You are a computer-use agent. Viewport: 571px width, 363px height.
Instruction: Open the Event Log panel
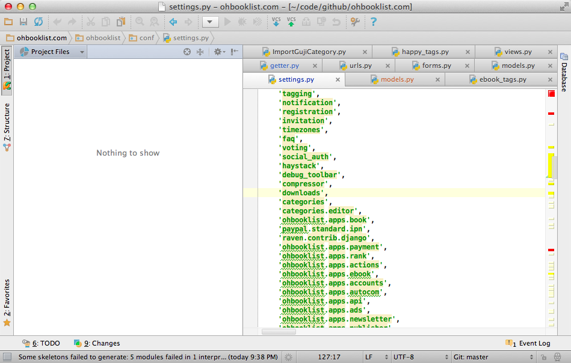528,343
